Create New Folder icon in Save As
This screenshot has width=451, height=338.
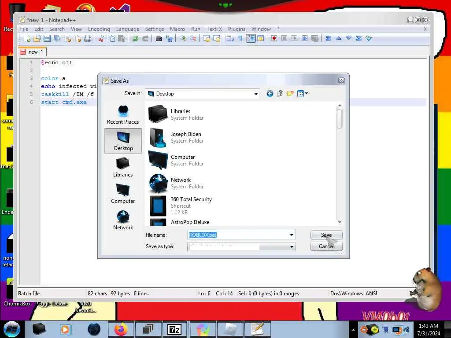(290, 93)
